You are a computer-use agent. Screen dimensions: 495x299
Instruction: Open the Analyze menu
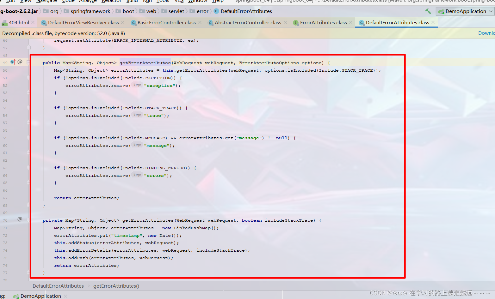[x=88, y=1]
